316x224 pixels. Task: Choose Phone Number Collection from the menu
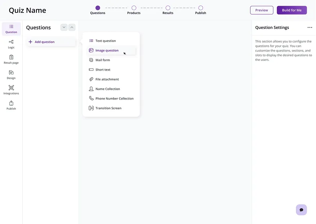click(x=111, y=98)
